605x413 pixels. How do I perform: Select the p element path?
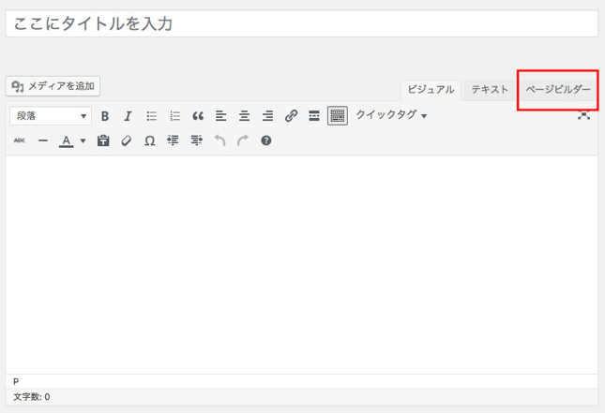pos(16,381)
